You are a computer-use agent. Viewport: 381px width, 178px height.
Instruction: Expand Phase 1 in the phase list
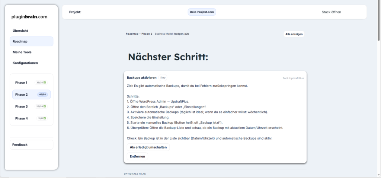click(21, 83)
